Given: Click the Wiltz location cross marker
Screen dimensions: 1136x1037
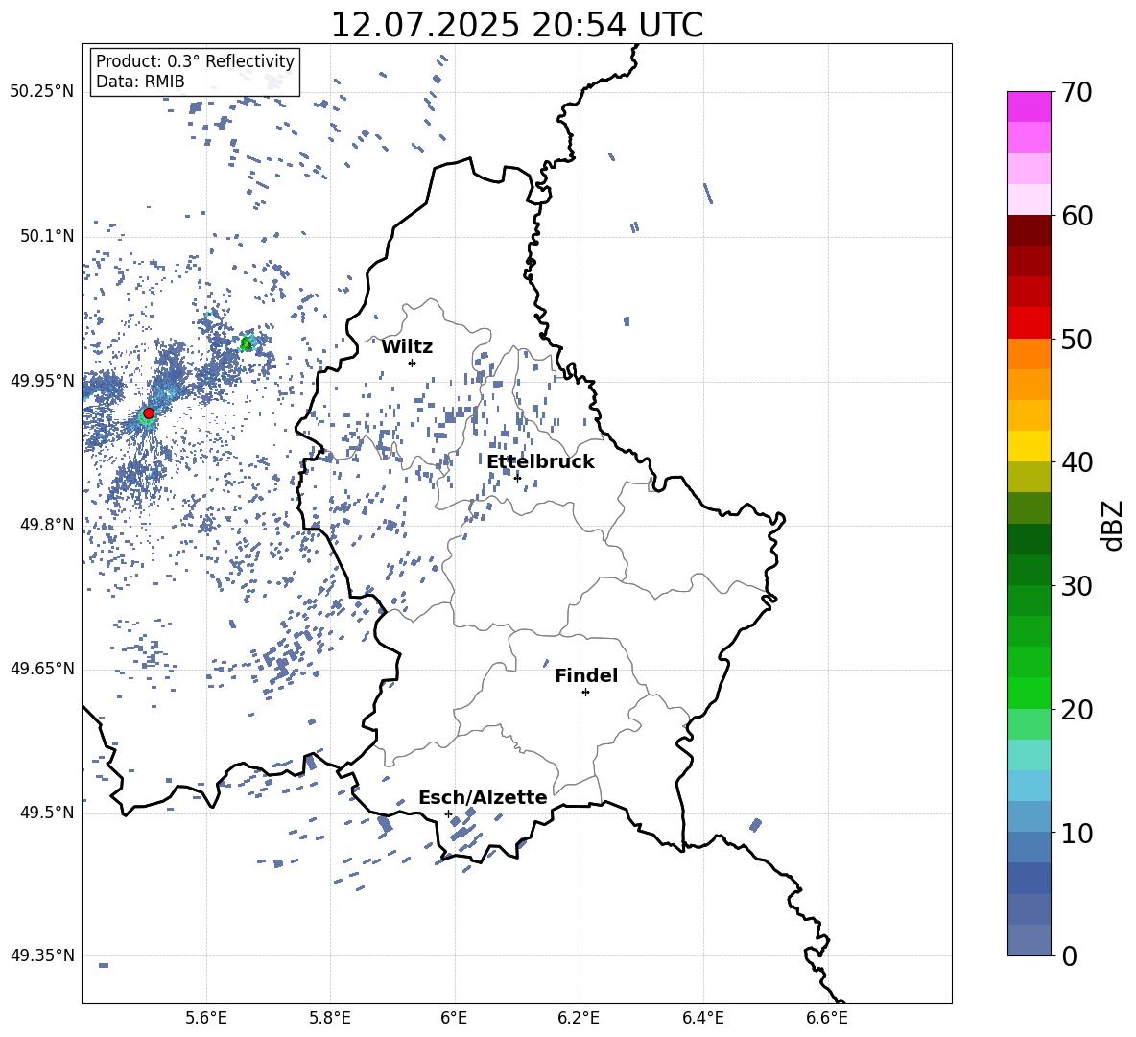Looking at the screenshot, I should (x=412, y=363).
